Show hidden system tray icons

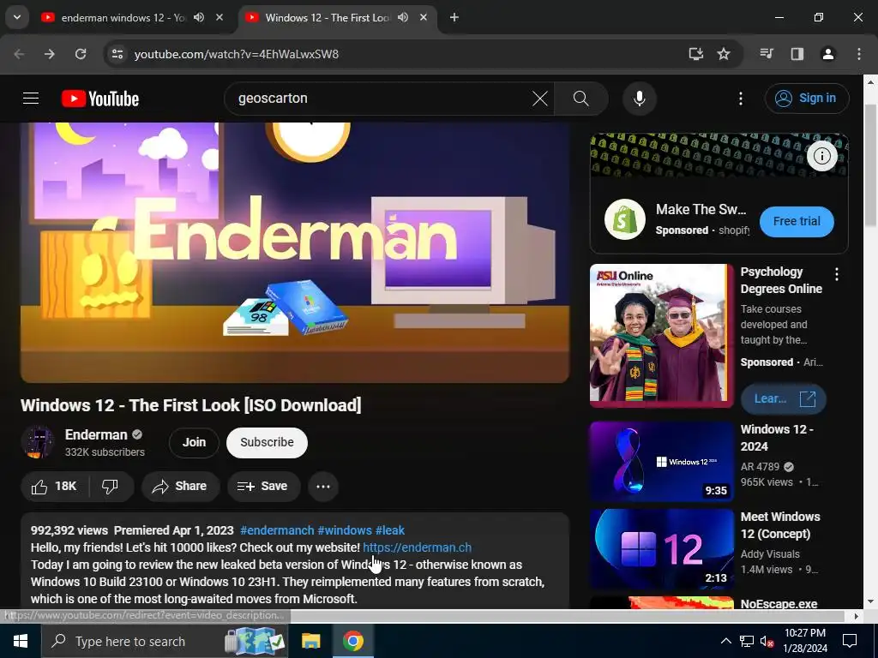click(725, 641)
